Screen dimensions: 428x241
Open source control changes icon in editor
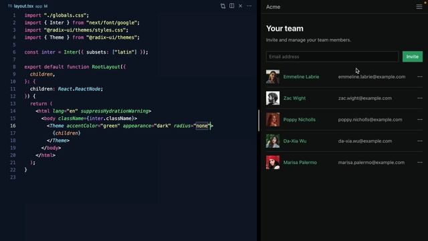coord(223,6)
